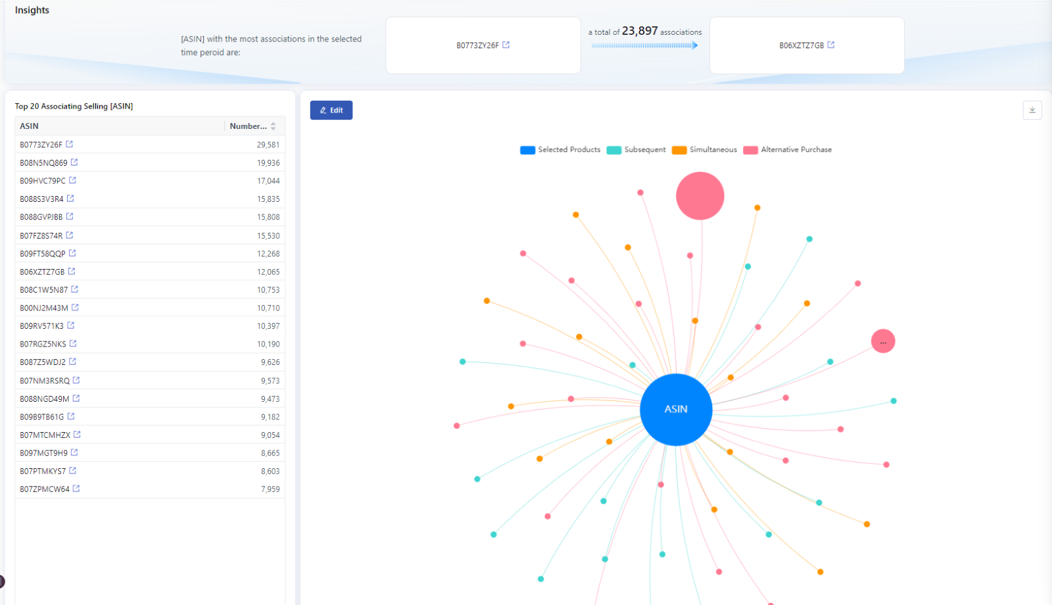
Task: Open external link icon for B00NJ2M43M
Action: (x=75, y=307)
